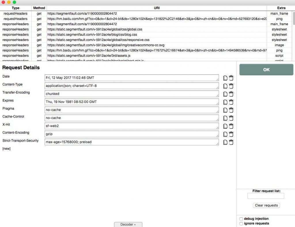
Task: Trash the Content-Encoding header
Action: pyautogui.click(x=231, y=134)
